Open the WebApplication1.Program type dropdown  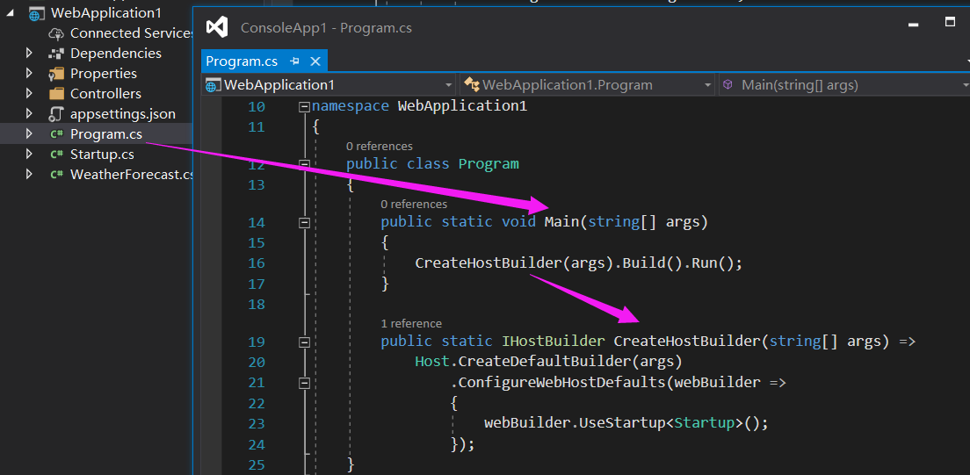tap(707, 85)
